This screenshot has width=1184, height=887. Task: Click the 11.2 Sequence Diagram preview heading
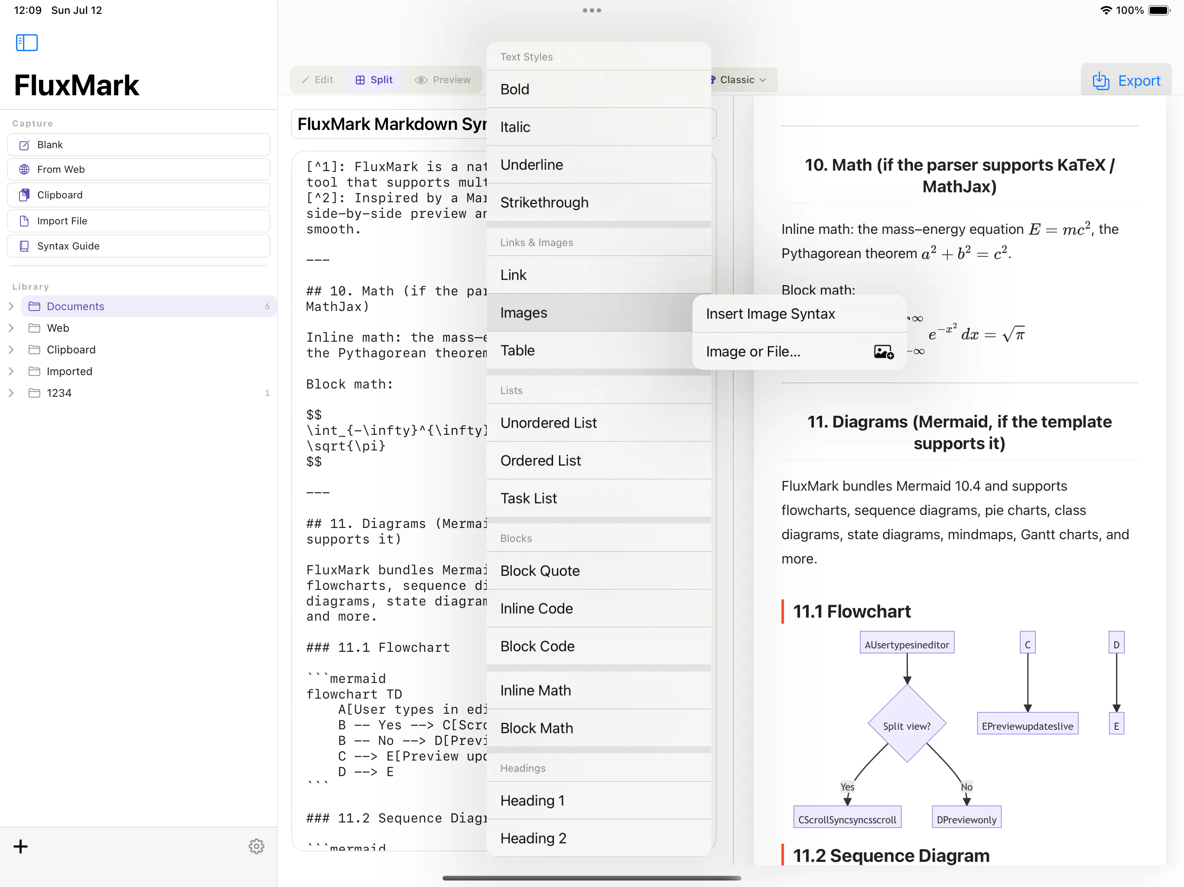click(891, 855)
